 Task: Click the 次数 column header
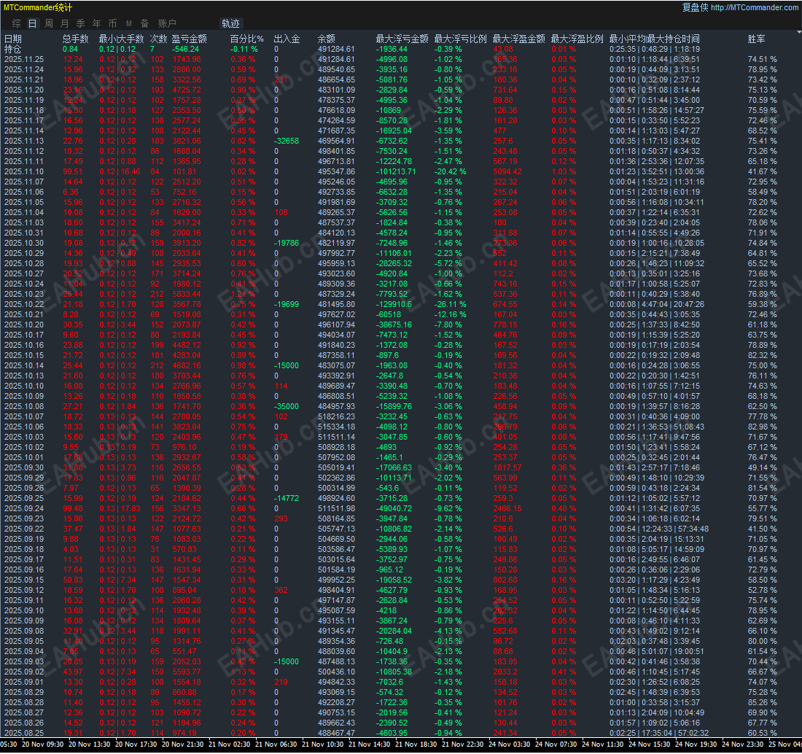pyautogui.click(x=158, y=39)
